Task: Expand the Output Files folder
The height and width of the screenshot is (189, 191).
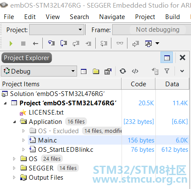Action: coord(14,178)
